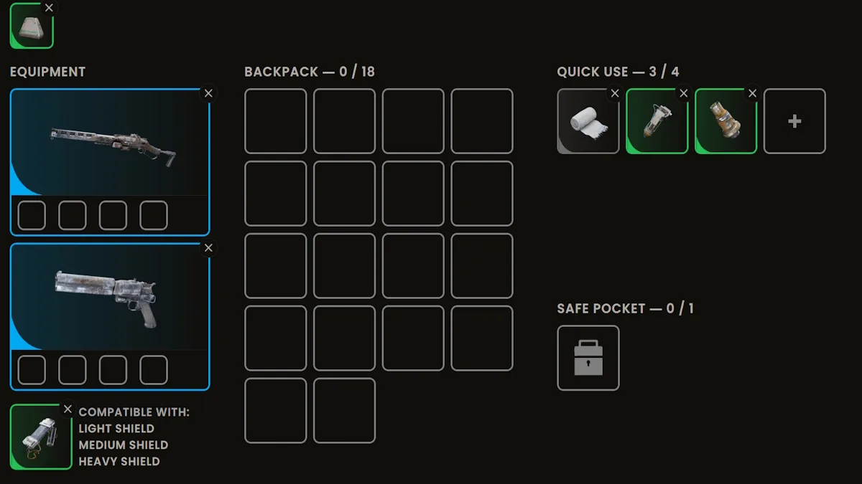
Task: Select the backpack item icon at top
Action: tap(31, 26)
